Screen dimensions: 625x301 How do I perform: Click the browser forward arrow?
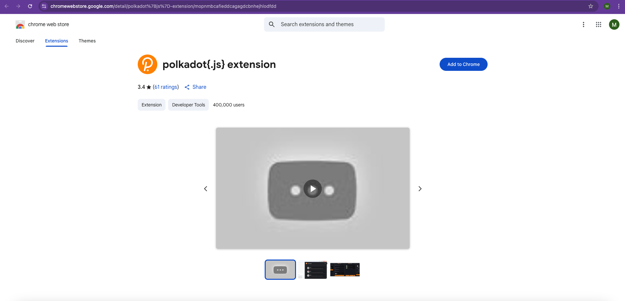pos(18,6)
